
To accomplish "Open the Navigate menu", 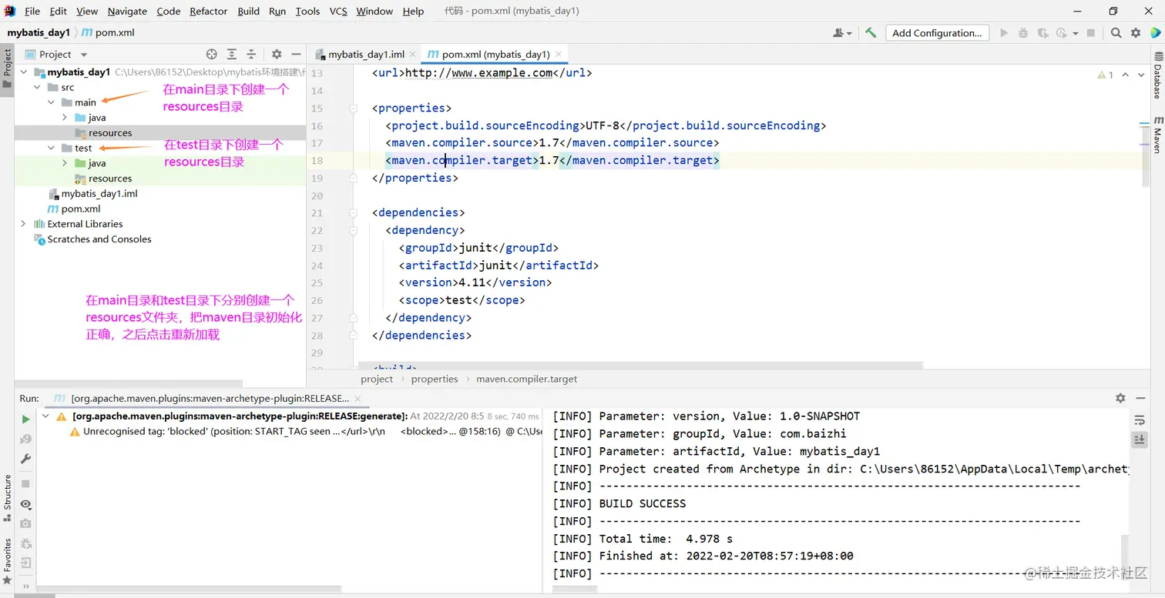I will point(127,11).
